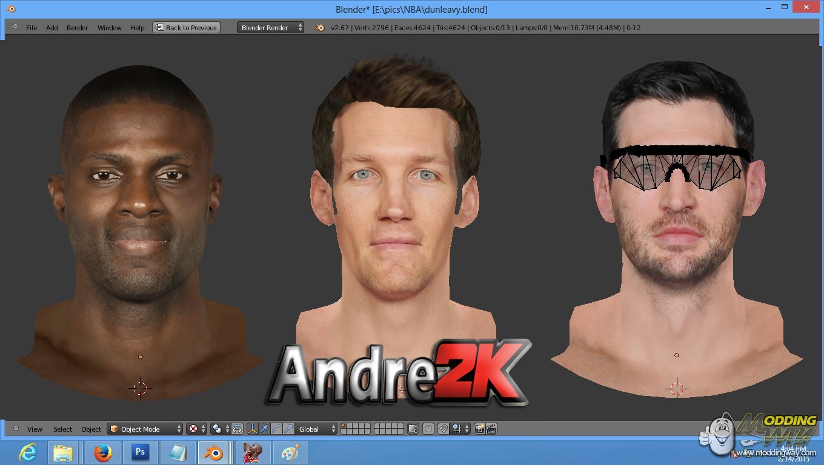Viewport: 824px width, 465px height.
Task: Open the pivot point selector
Action: 220,429
